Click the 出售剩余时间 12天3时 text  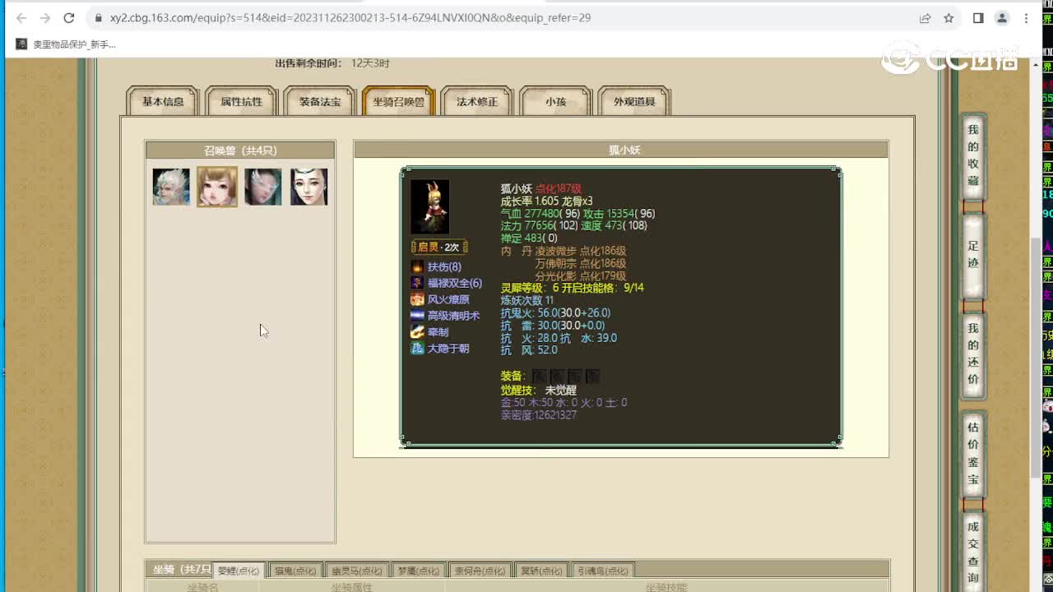(332, 63)
